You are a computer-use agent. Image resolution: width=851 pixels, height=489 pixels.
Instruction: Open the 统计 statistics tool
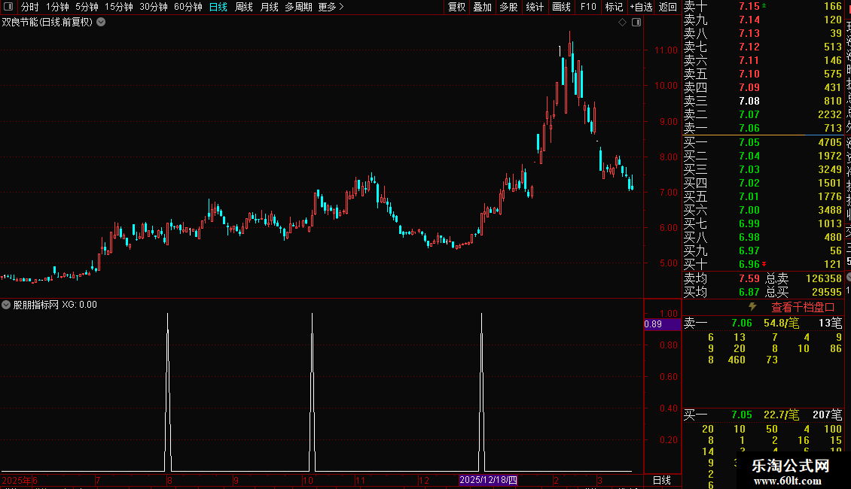535,7
